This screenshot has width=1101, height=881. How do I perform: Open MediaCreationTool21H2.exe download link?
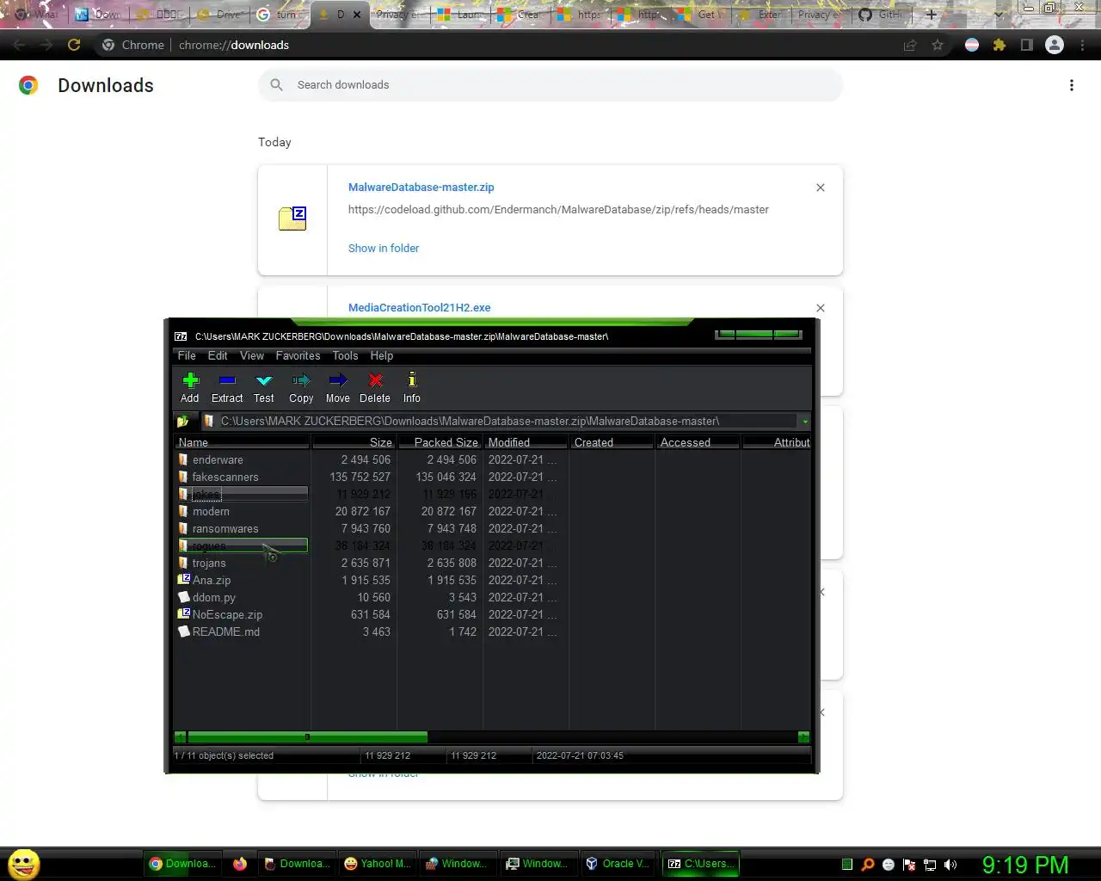click(x=419, y=307)
